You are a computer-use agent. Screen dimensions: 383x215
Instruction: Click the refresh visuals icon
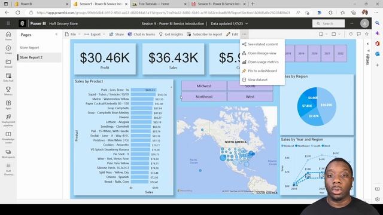[351, 34]
